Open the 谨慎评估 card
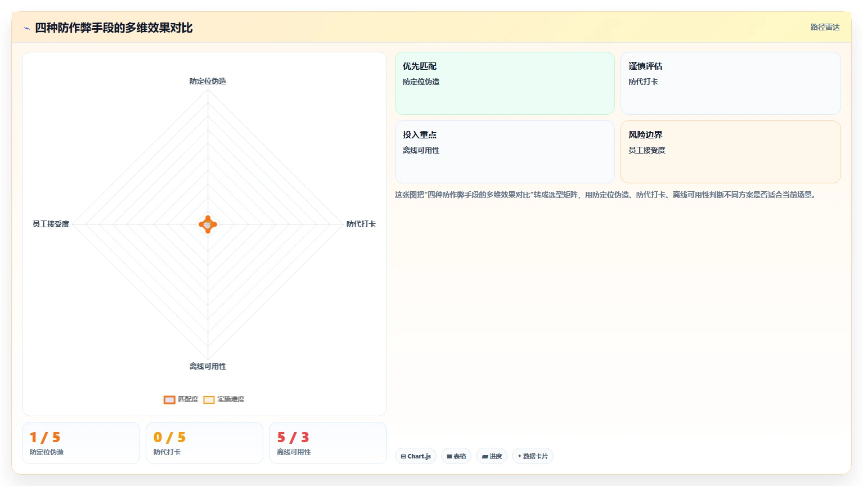The height and width of the screenshot is (486, 863). [731, 83]
